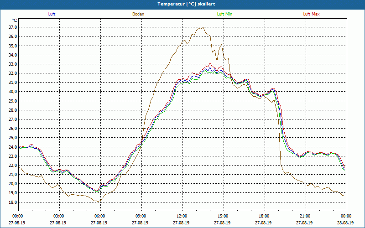Click the 28,0 axis value
This screenshot has width=365, height=228.
click(13, 110)
